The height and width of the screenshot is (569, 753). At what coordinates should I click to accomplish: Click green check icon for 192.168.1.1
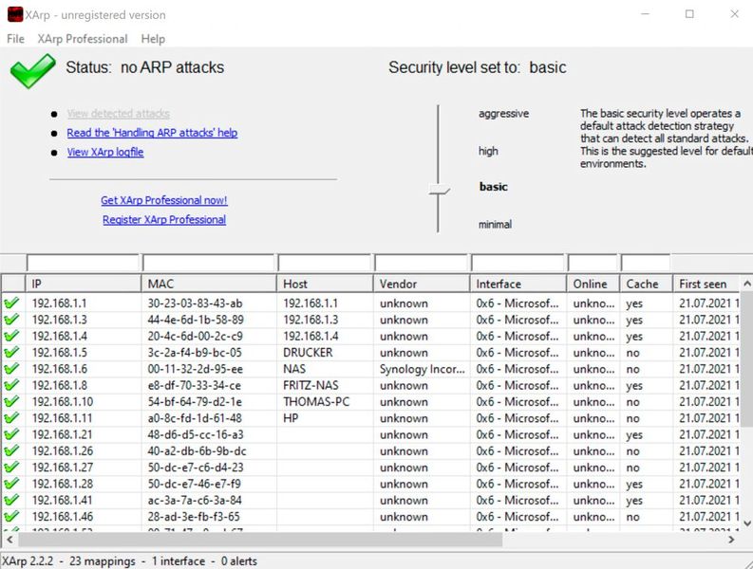pos(11,303)
